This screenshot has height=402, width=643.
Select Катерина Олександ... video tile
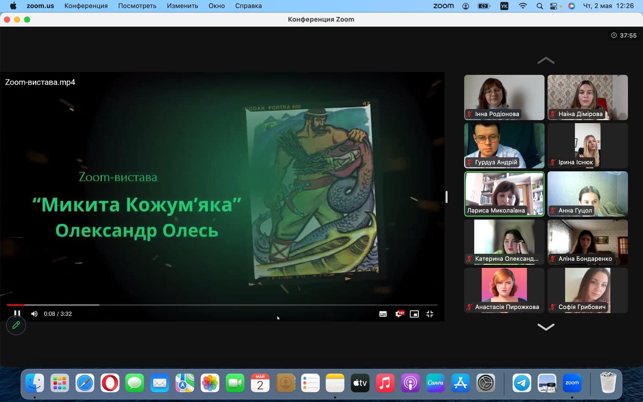coord(504,242)
